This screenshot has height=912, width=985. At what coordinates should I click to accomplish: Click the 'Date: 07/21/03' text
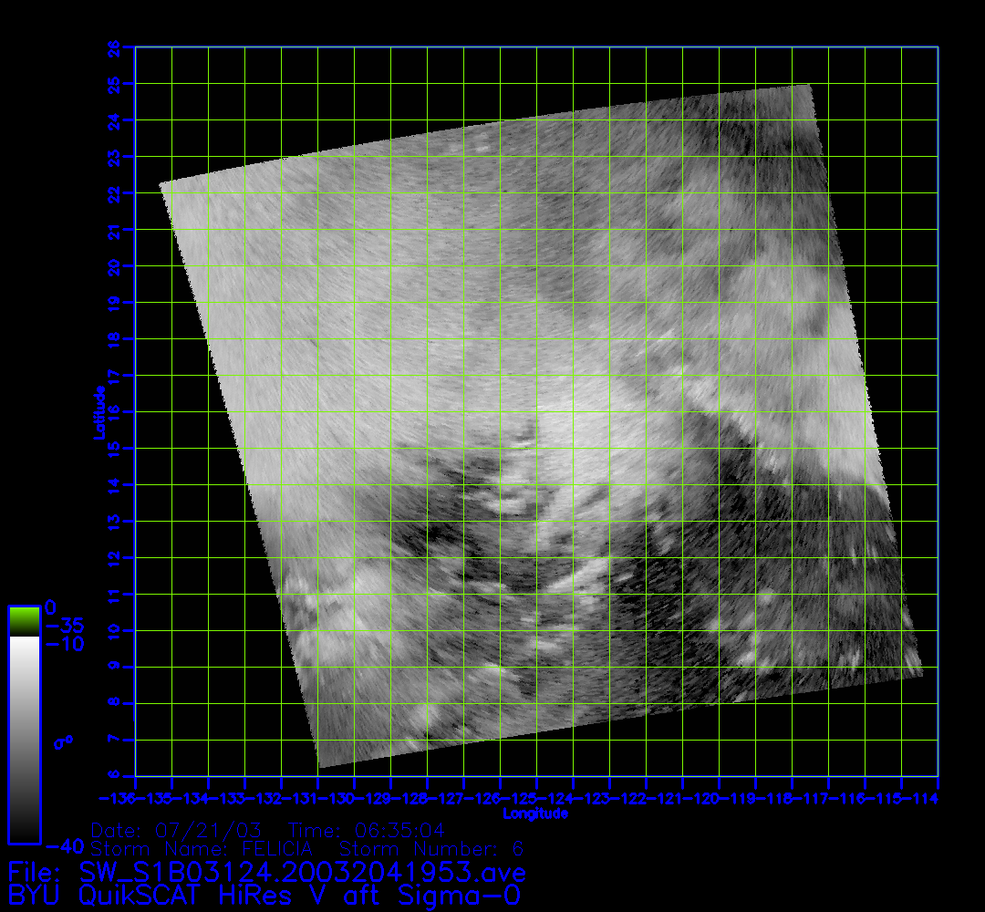(176, 831)
